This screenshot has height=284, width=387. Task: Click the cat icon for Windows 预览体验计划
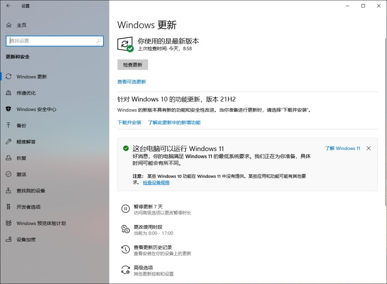coord(9,223)
